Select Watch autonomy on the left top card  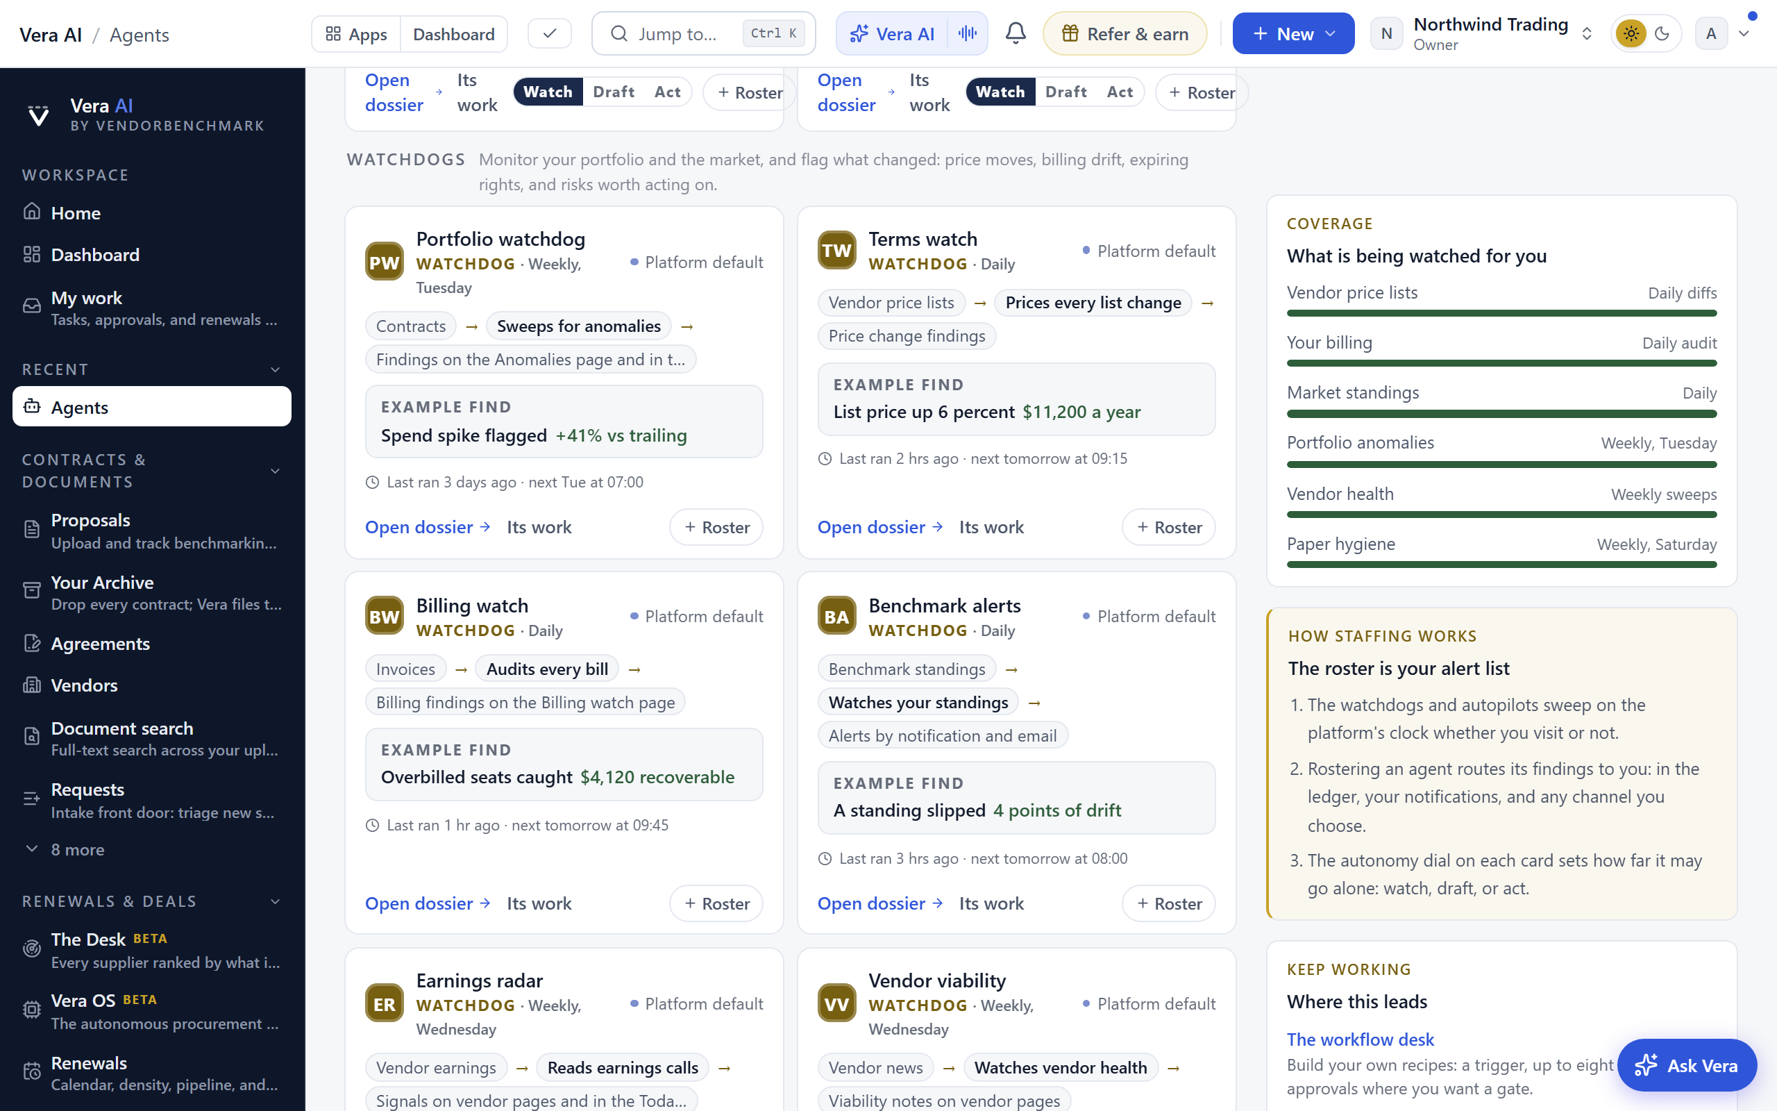[x=548, y=92]
